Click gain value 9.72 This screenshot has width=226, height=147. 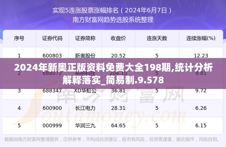(x=201, y=91)
